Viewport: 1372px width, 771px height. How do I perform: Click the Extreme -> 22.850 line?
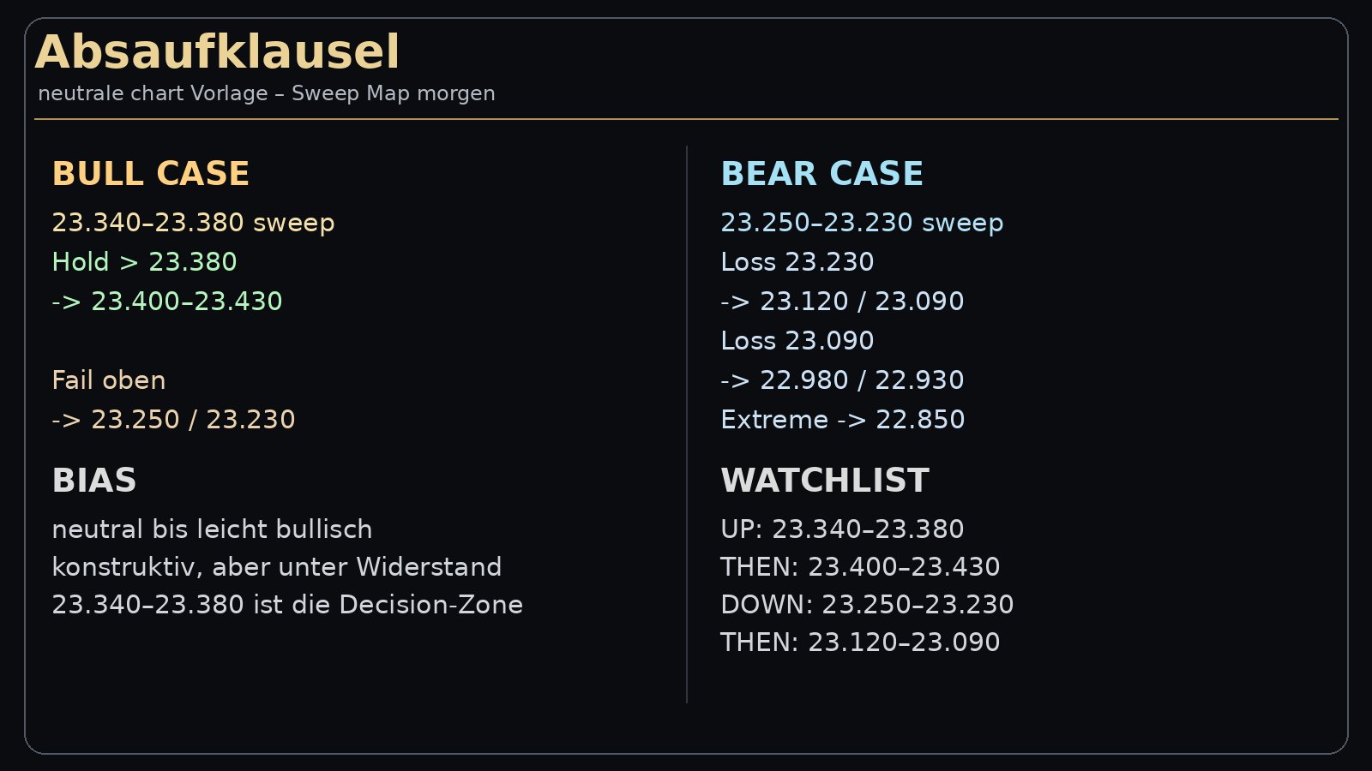pos(842,420)
